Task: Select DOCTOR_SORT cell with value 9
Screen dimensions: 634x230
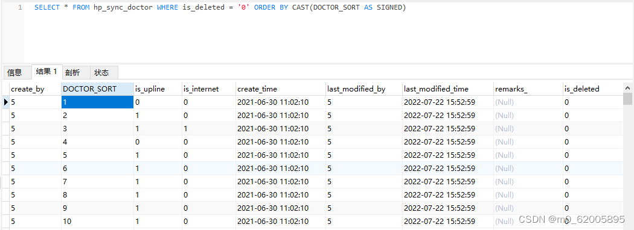Action: tap(97, 208)
